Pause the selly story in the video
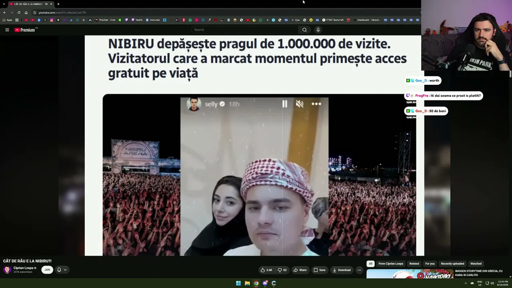512x288 pixels. point(284,104)
